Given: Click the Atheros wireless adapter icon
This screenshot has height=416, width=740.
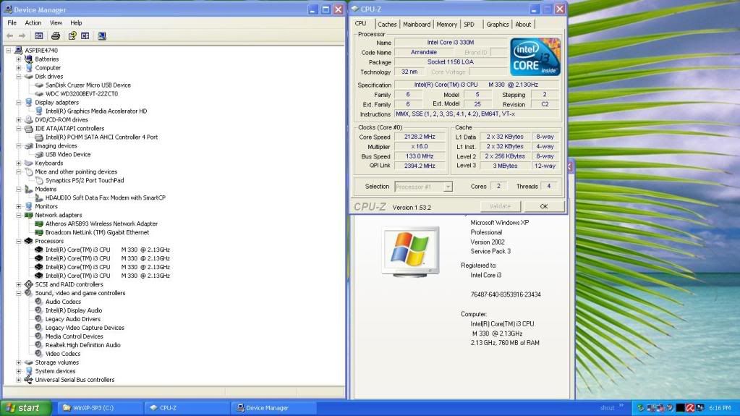Looking at the screenshot, I should 39,224.
